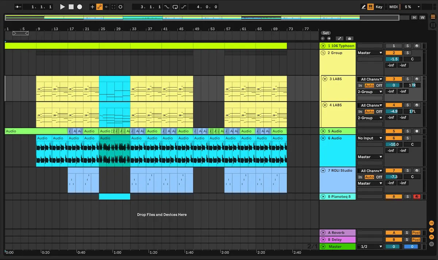
Task: Open Master track 1/2 output dropdown
Action: pos(370,247)
